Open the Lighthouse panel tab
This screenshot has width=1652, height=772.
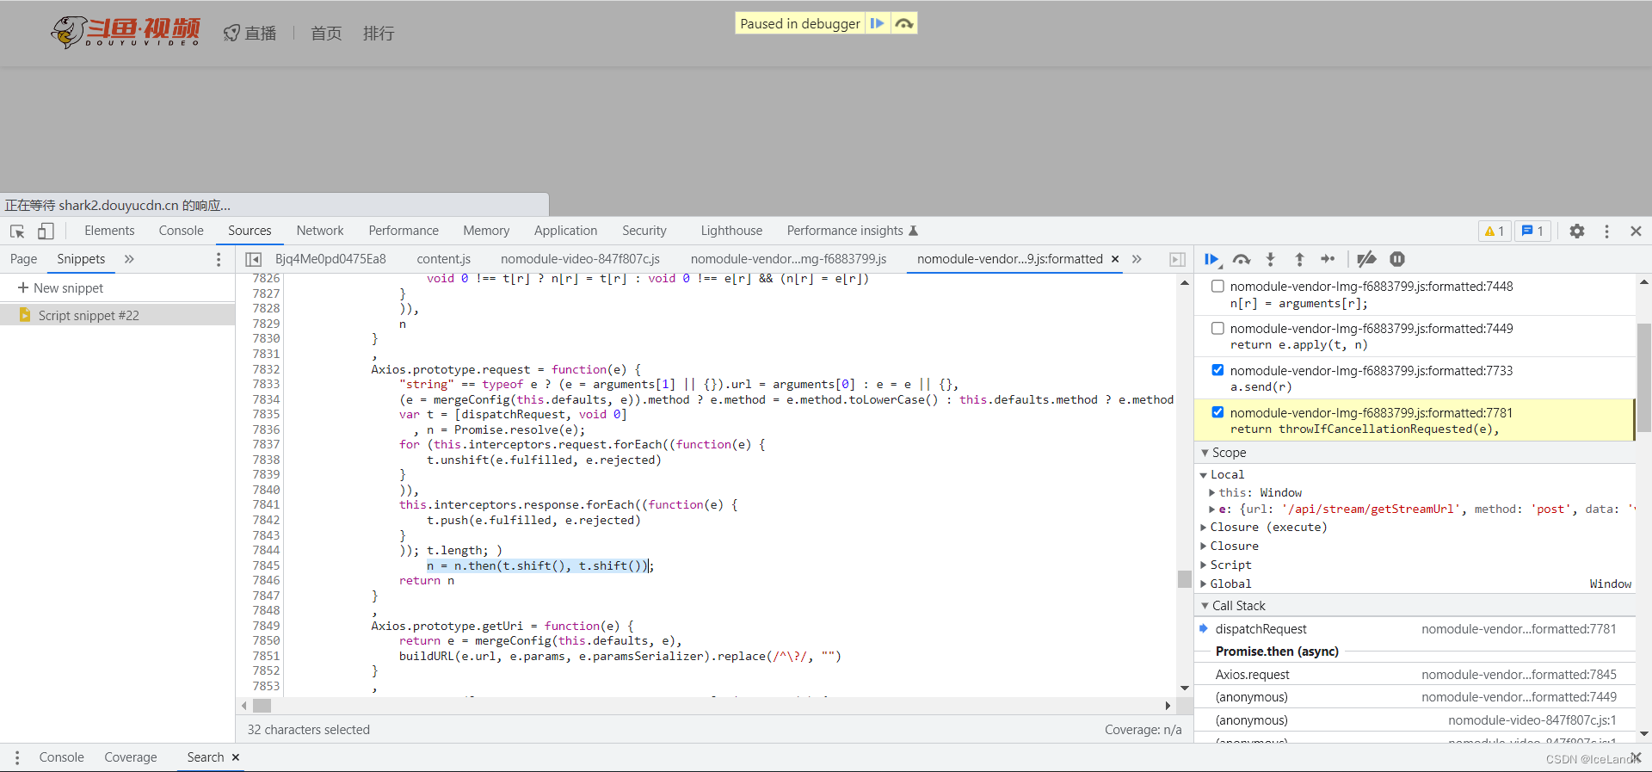(731, 231)
